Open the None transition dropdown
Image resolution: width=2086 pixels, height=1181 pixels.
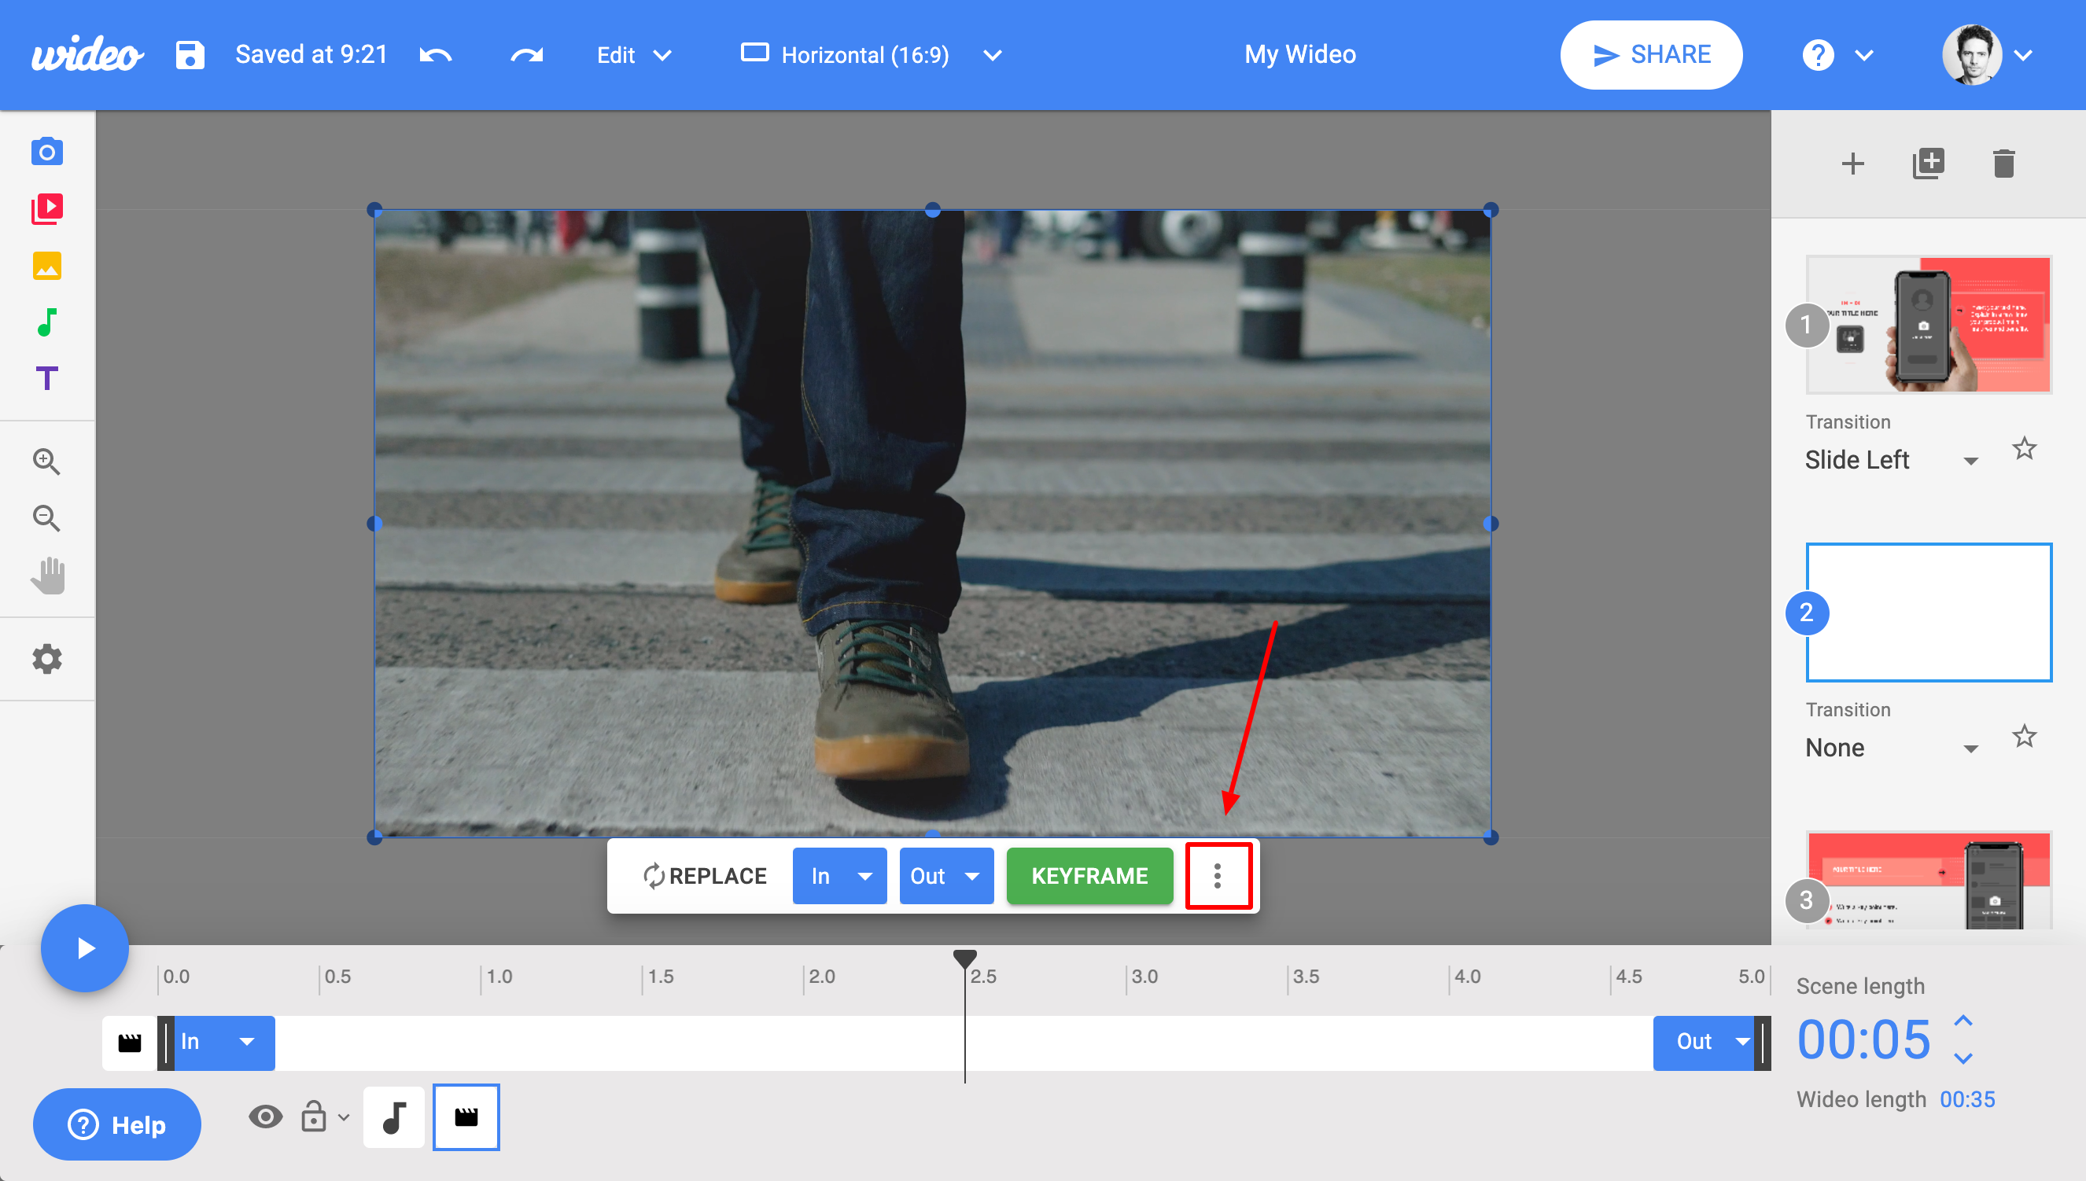[1891, 748]
